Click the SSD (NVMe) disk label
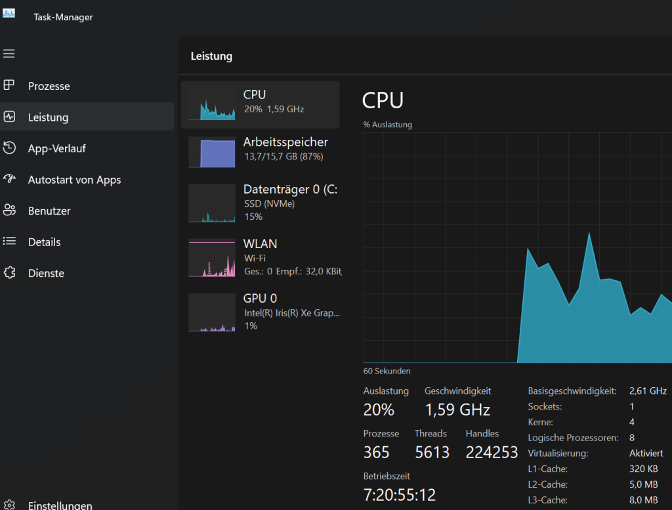This screenshot has height=510, width=672. click(270, 203)
